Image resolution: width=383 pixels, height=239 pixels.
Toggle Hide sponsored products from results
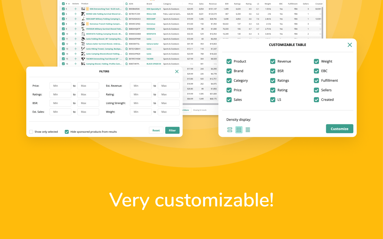[x=67, y=132]
